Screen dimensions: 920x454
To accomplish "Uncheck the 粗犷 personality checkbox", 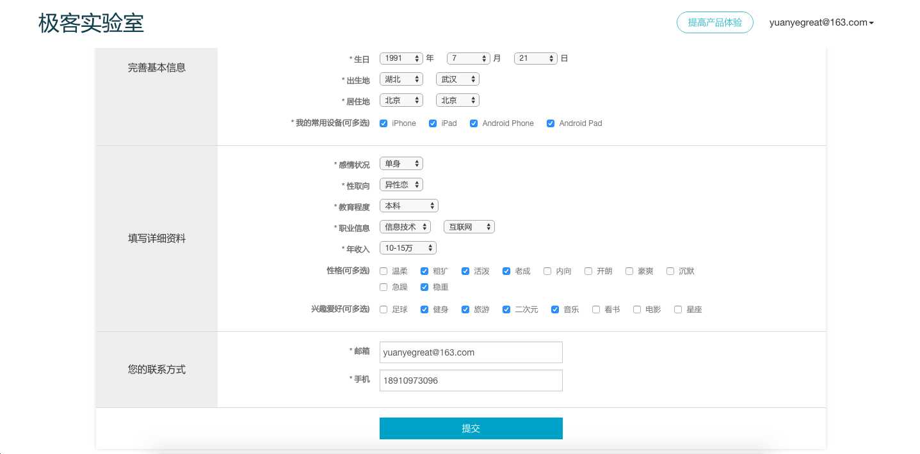I will [424, 271].
